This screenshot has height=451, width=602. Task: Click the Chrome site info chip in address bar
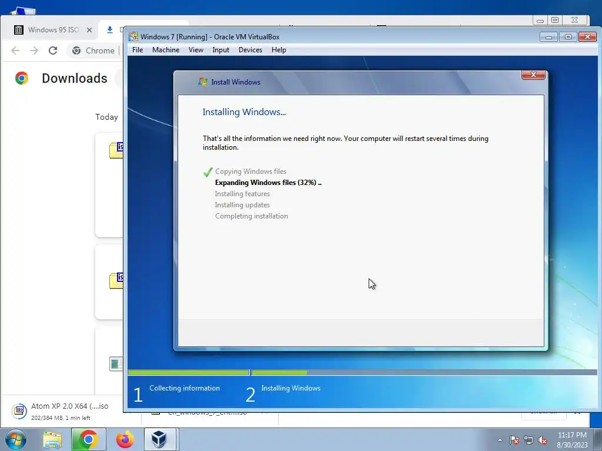pyautogui.click(x=93, y=51)
